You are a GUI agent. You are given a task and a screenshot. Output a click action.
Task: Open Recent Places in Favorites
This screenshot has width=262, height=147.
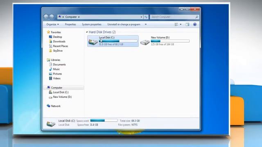[x=61, y=46]
